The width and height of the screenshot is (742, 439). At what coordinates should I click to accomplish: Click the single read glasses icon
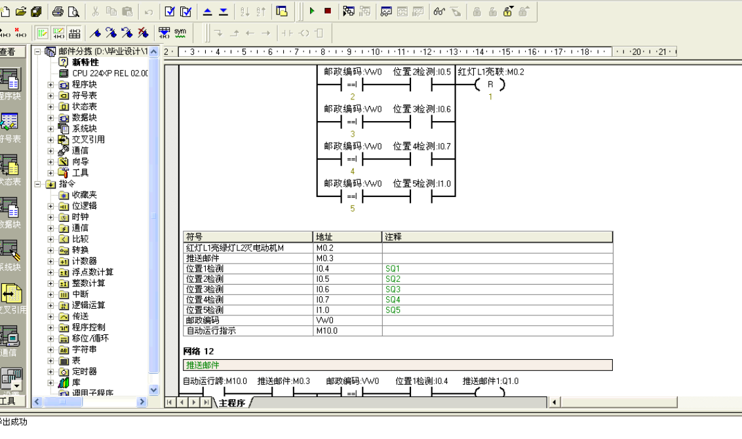point(439,11)
